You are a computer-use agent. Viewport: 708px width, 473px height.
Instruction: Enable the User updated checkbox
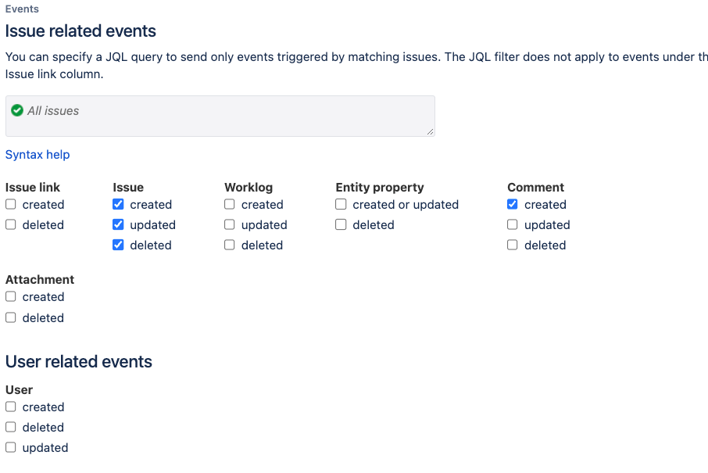pyautogui.click(x=11, y=447)
